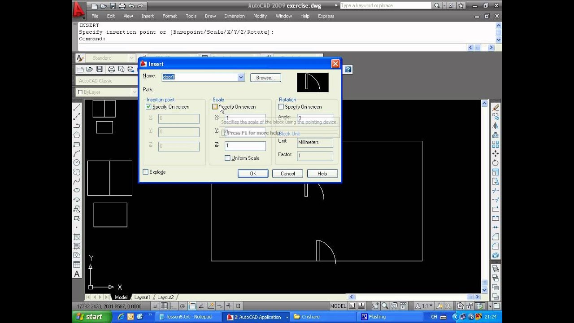
Task: Check Scale Specify On-screen box
Action: pos(215,107)
